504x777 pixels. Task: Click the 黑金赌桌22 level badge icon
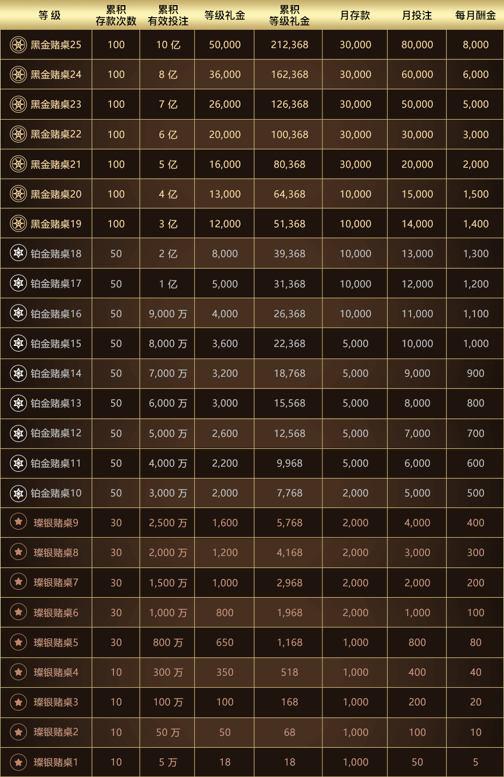coord(18,135)
